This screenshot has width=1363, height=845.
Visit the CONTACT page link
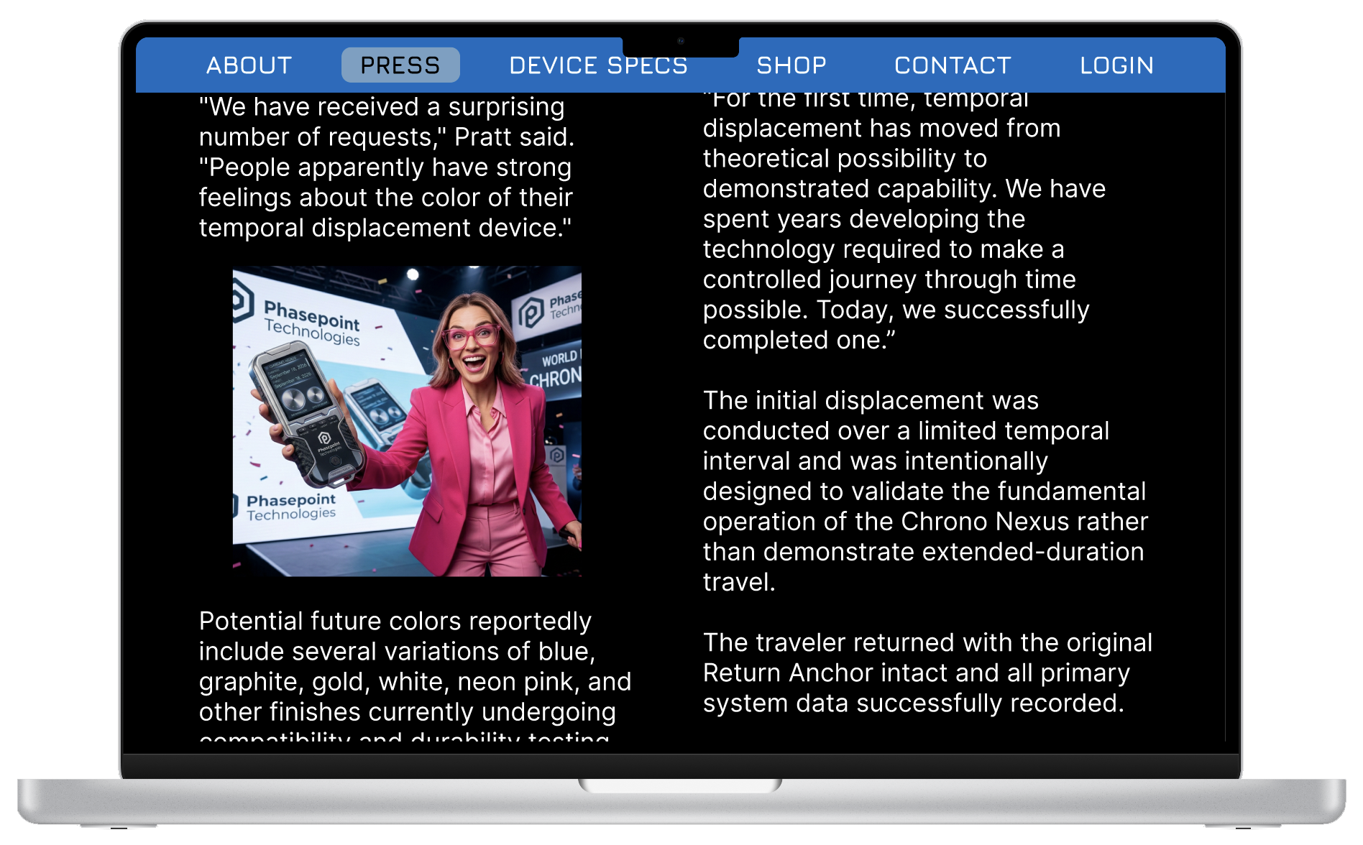[x=953, y=65]
